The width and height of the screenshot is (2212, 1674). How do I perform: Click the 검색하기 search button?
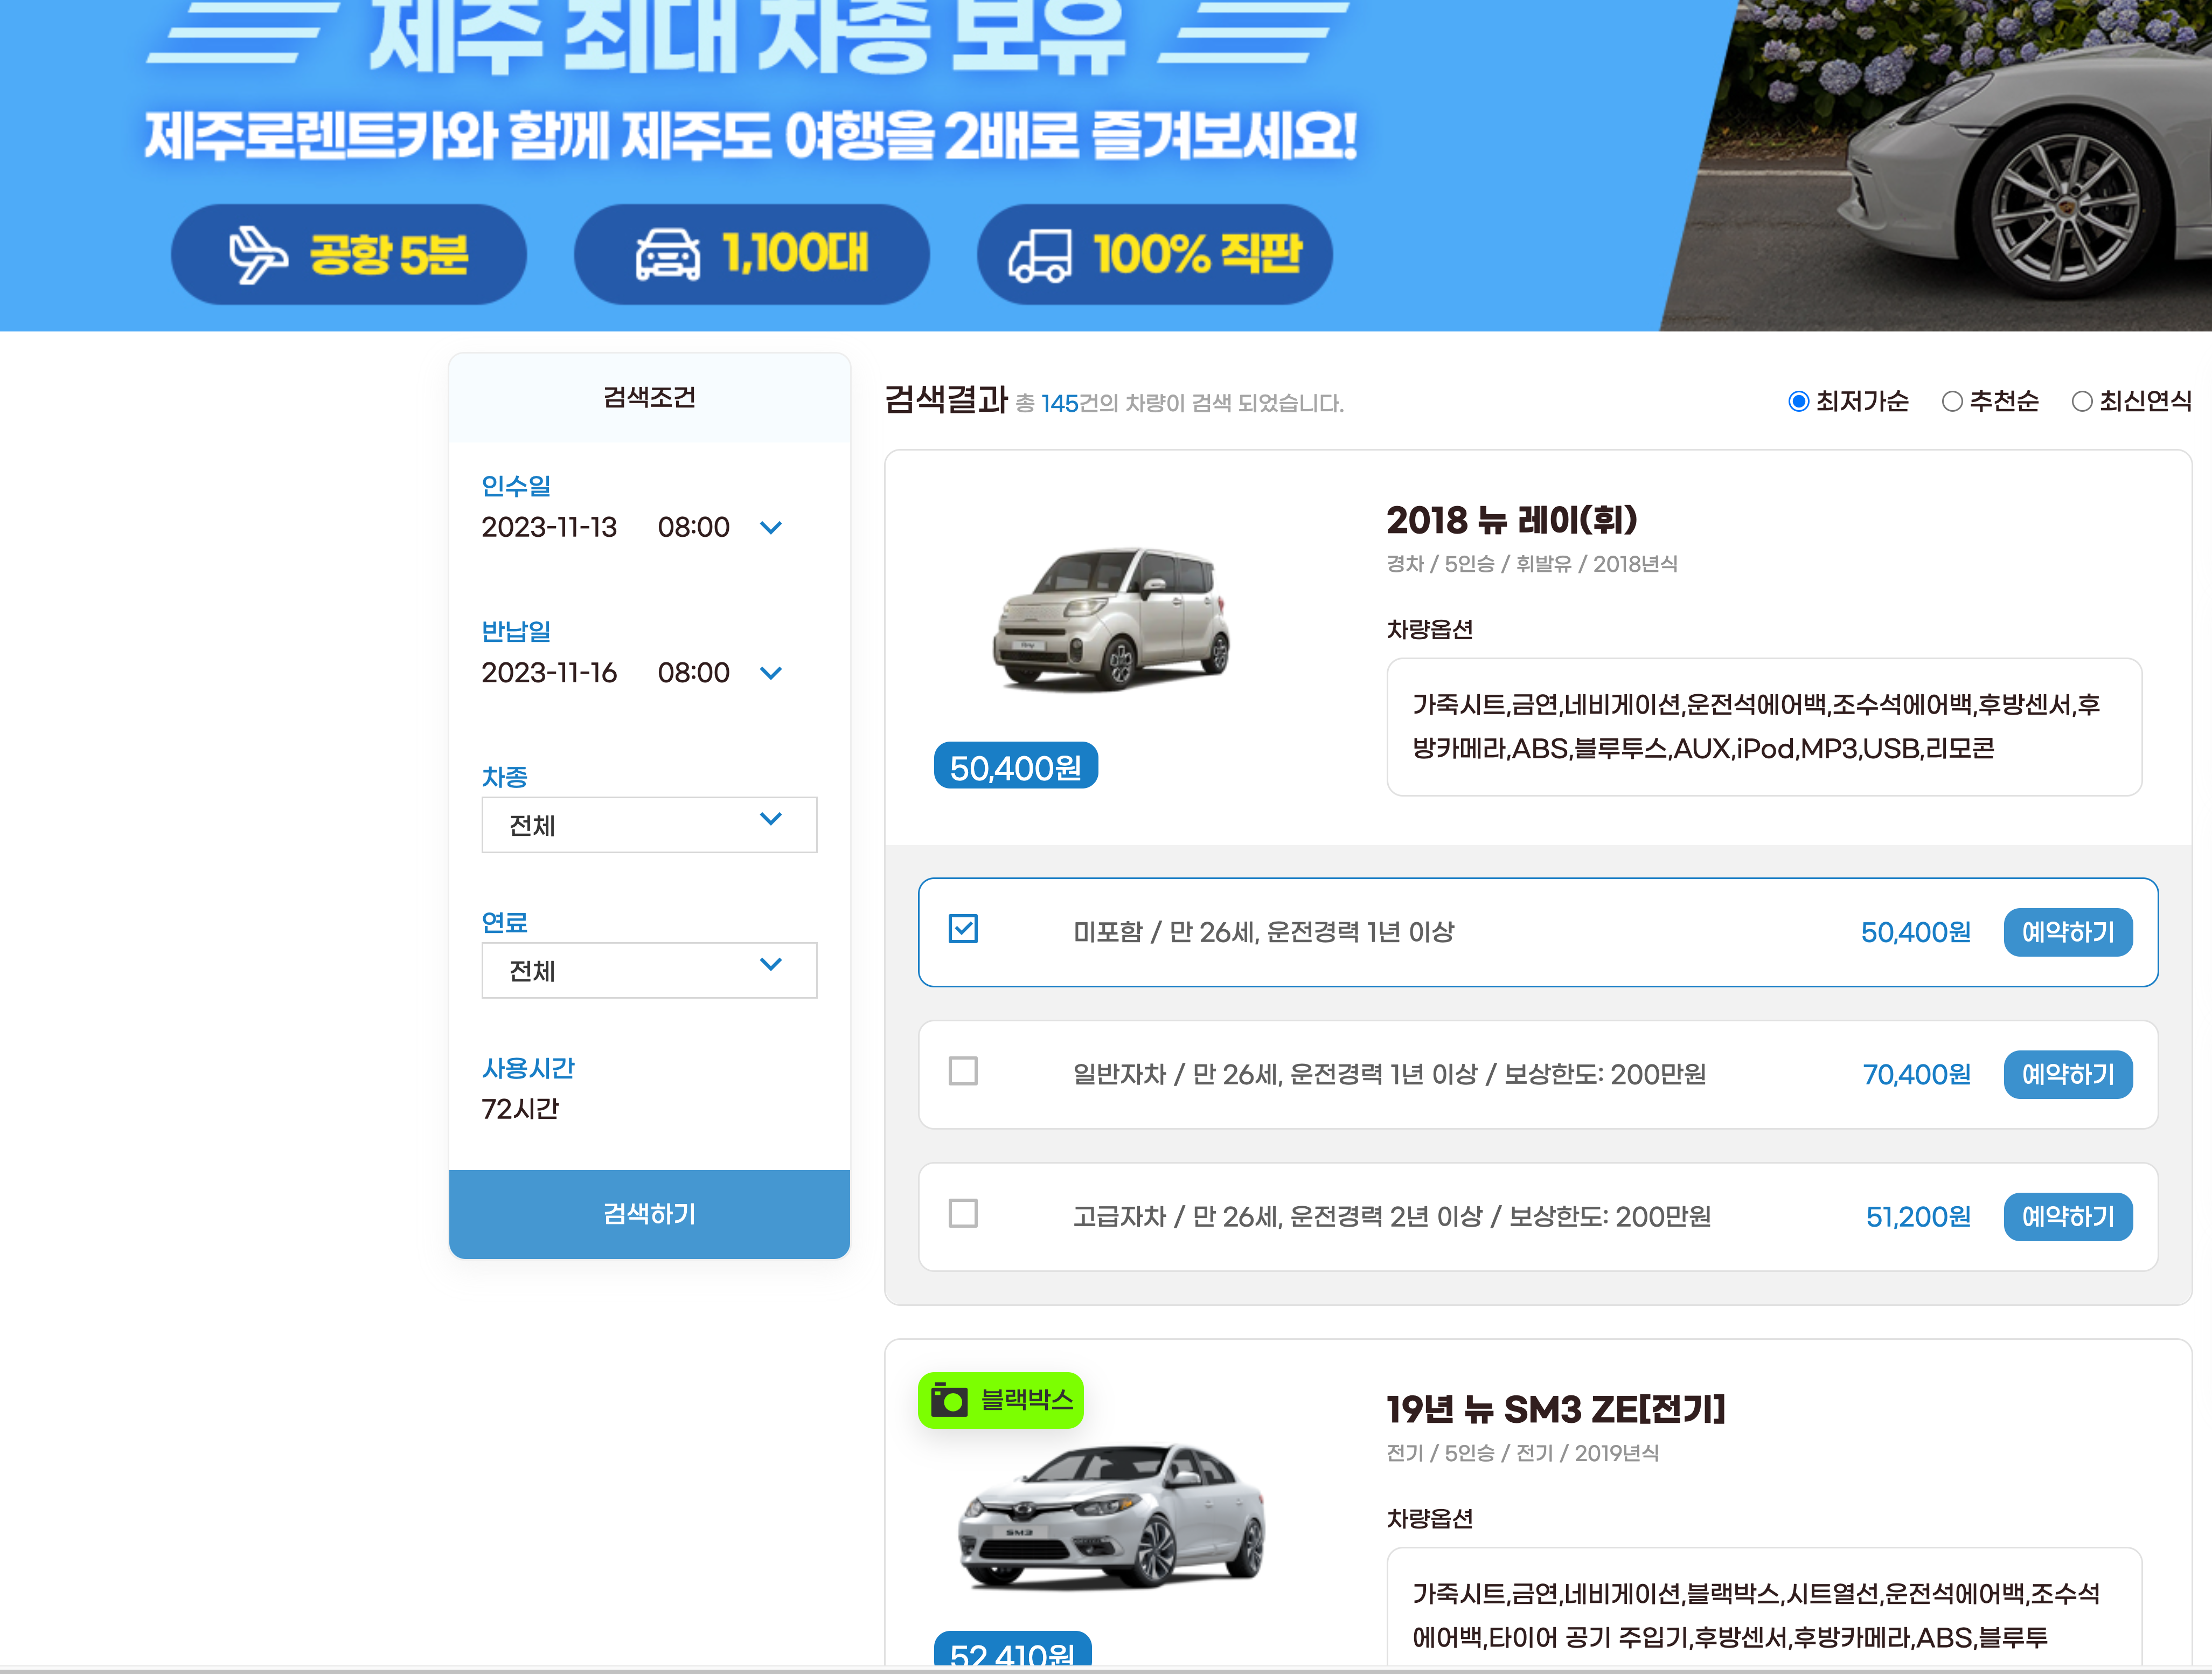649,1214
